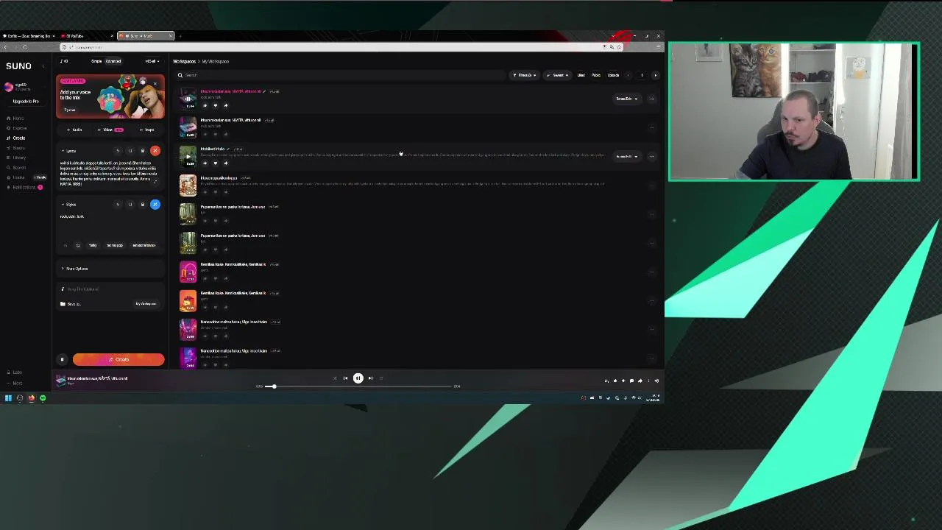Click the blue magic button in Styles
This screenshot has width=942, height=530.
pos(155,205)
